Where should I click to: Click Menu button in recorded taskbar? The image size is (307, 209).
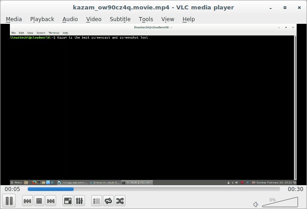pyautogui.click(x=16, y=182)
